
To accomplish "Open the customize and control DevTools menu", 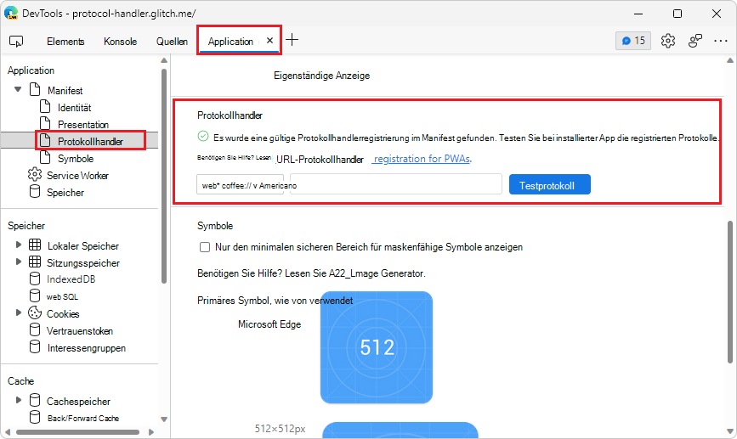I will [x=721, y=41].
